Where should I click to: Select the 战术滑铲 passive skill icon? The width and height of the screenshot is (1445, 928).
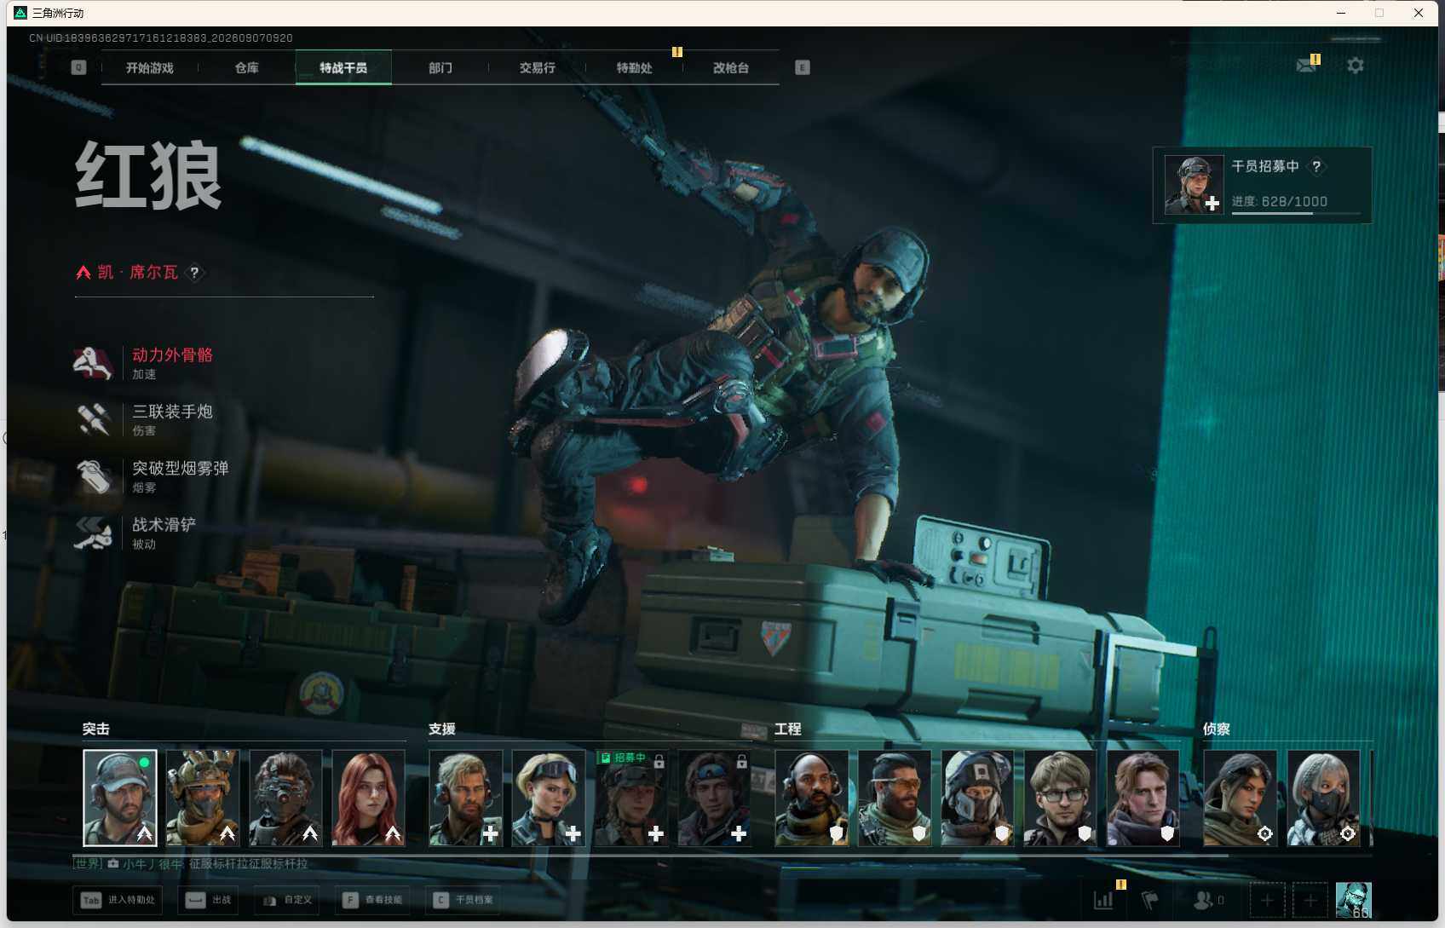(x=93, y=533)
